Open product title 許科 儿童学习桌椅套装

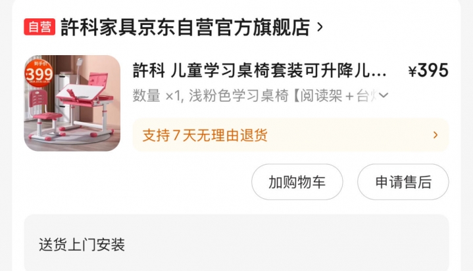259,71
